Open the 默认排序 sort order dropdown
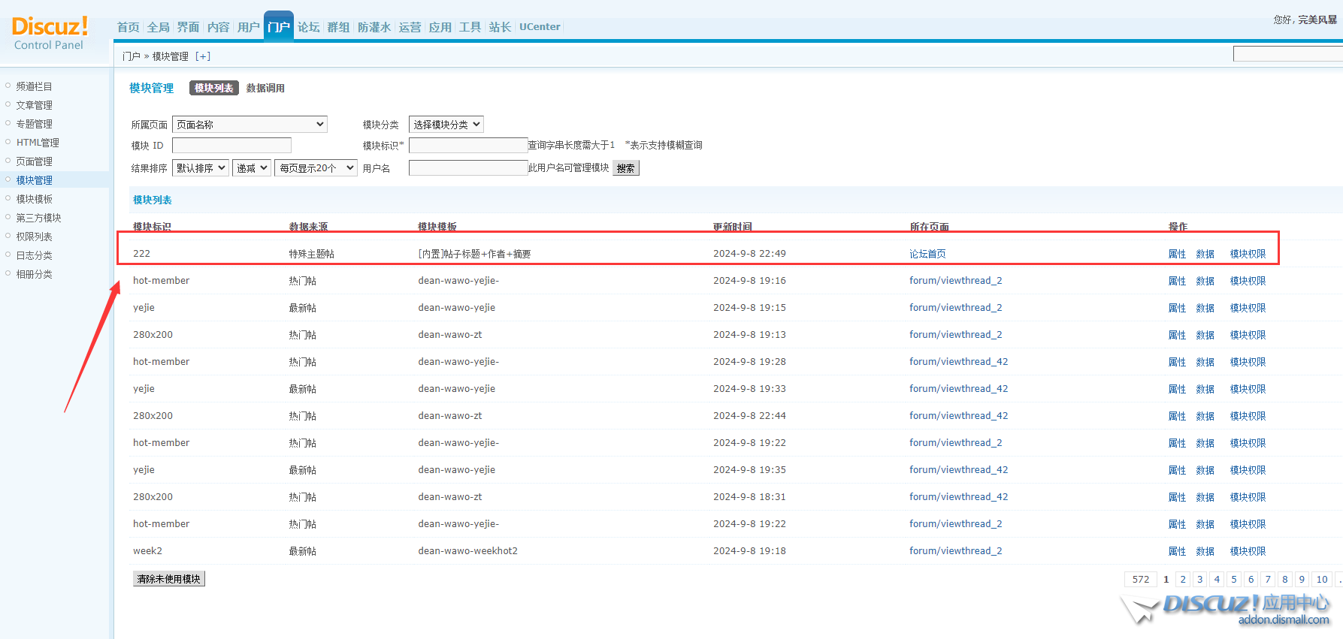 200,168
